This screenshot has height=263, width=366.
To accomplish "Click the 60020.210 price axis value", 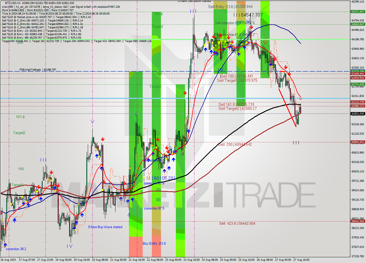I will tap(357, 171).
